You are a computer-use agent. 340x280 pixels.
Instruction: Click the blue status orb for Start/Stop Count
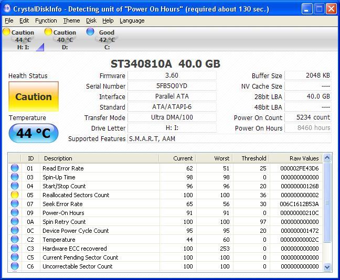[x=15, y=186]
